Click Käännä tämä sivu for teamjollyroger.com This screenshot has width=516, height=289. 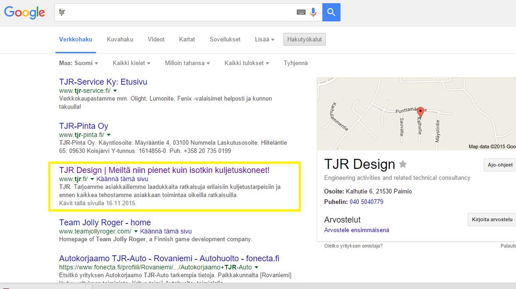(x=166, y=232)
